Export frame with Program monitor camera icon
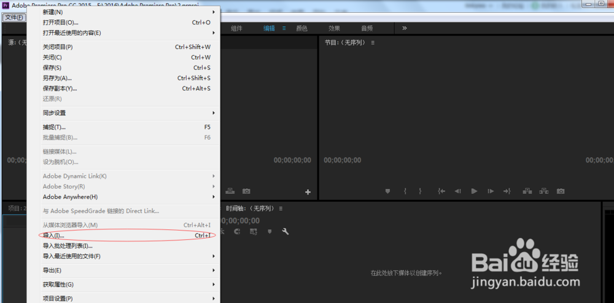This screenshot has width=614, height=303. tap(561, 191)
